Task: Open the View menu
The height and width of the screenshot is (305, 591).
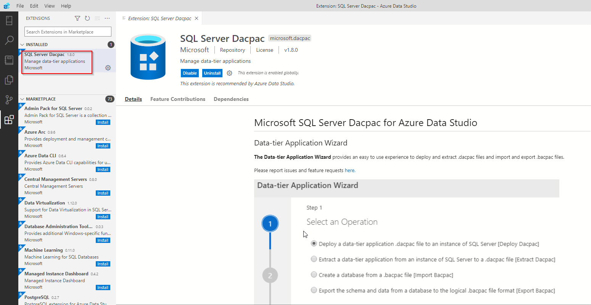Action: click(x=50, y=6)
